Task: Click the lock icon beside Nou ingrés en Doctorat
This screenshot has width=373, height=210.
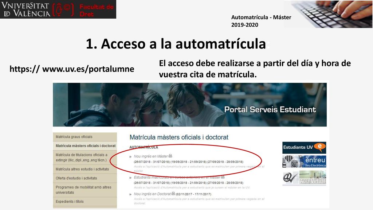Action: click(173, 194)
